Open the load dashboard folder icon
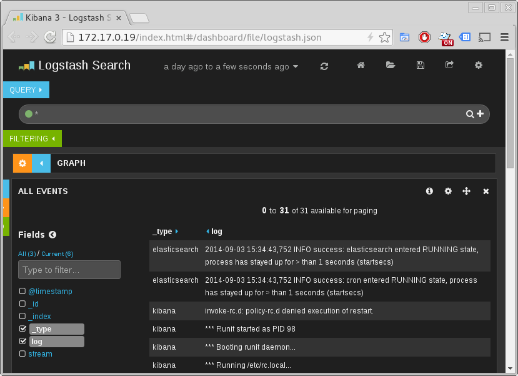The height and width of the screenshot is (376, 518). [x=391, y=65]
